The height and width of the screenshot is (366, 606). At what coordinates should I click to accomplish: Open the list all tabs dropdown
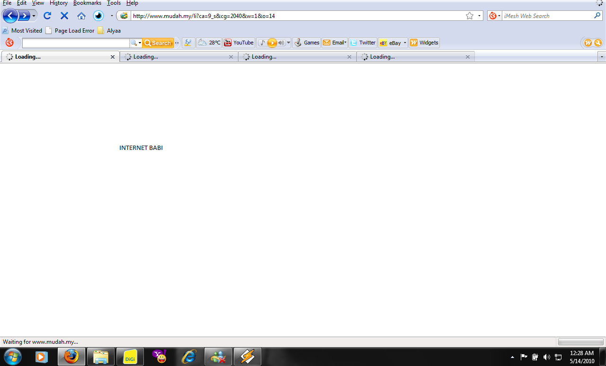(602, 57)
